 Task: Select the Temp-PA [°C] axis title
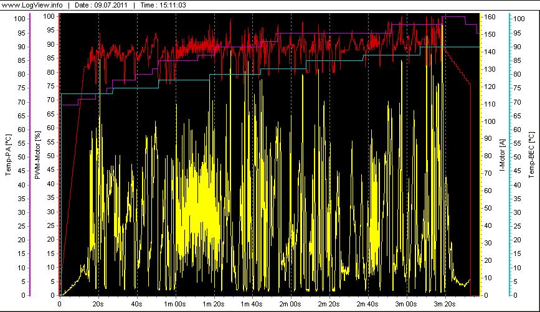pos(9,155)
